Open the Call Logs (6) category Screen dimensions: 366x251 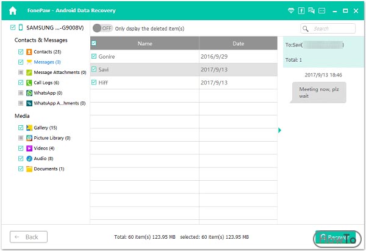(x=46, y=82)
